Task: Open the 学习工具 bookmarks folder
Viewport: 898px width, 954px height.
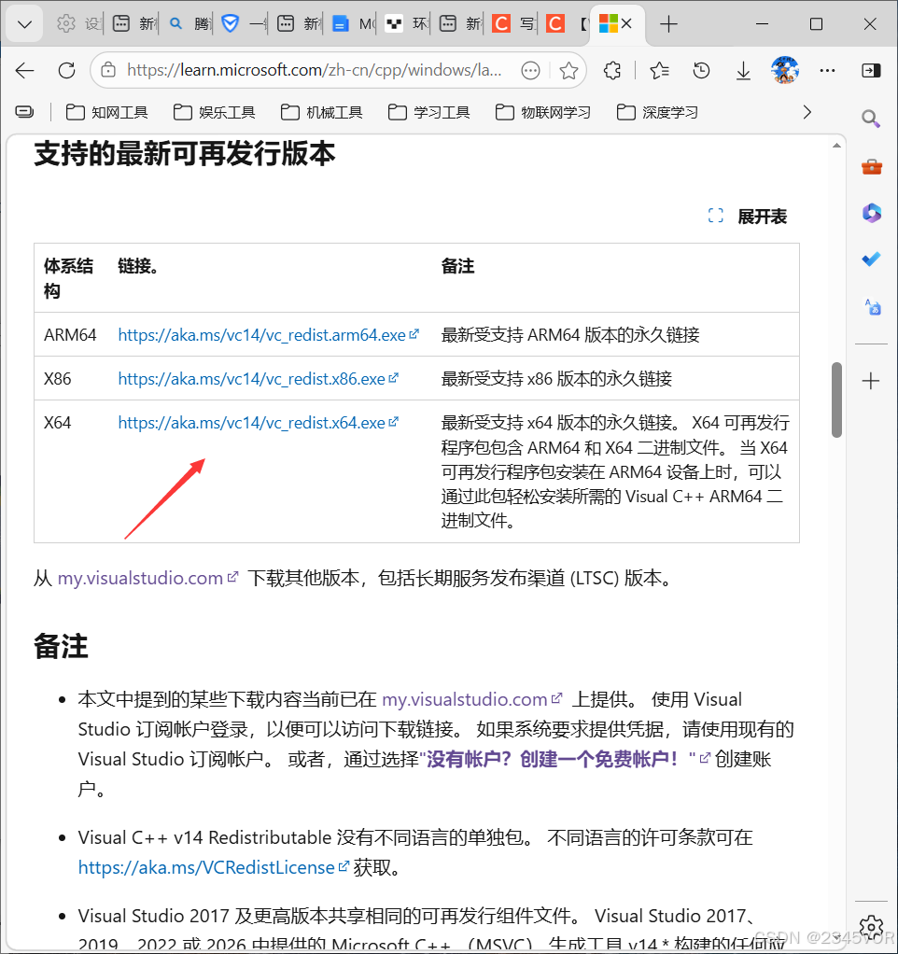Action: [x=428, y=111]
